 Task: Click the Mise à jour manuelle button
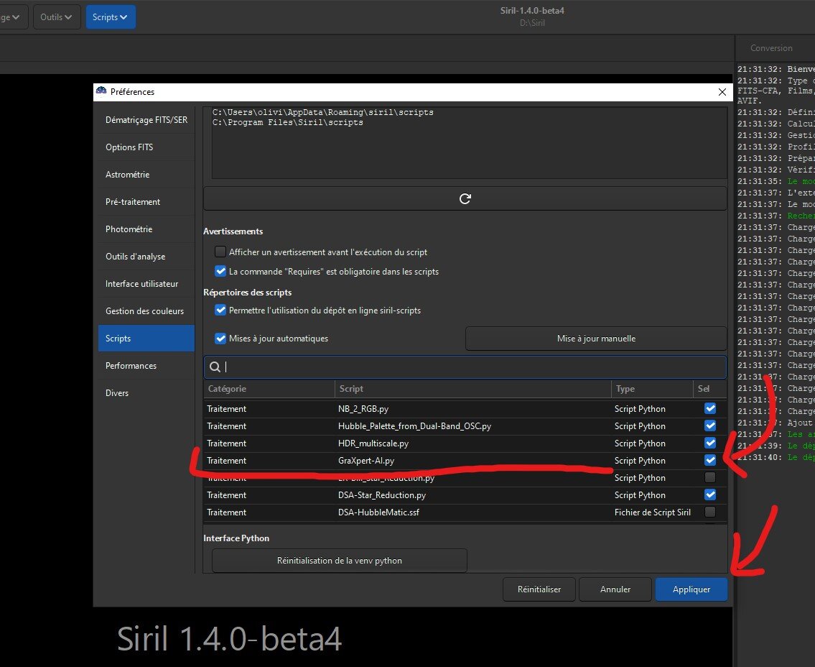pos(596,339)
